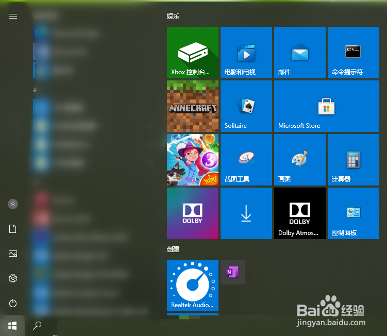Open the Pictures sidebar icon
387x336 pixels.
[13, 254]
